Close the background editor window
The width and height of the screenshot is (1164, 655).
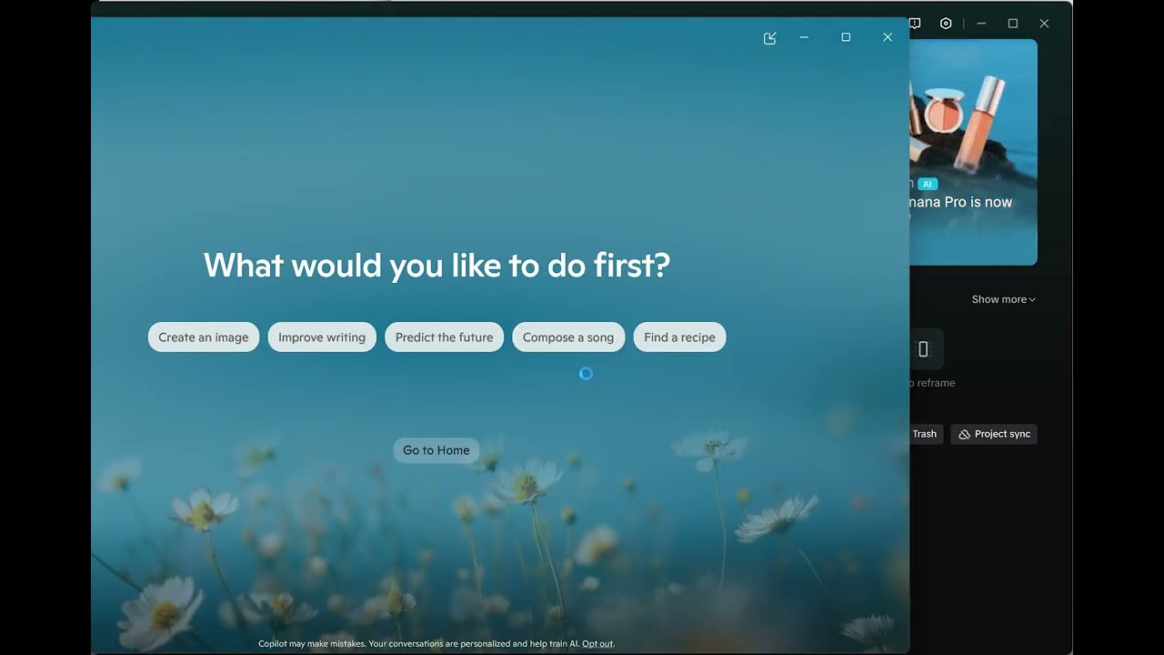[1044, 24]
